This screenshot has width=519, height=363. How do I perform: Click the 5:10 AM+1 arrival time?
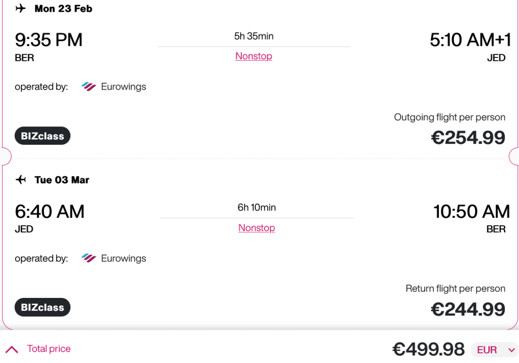[470, 40]
